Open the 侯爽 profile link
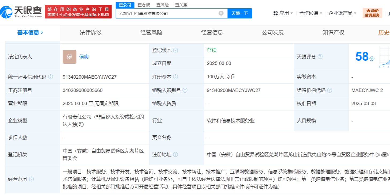This screenshot has width=390, height=195. tap(84, 57)
